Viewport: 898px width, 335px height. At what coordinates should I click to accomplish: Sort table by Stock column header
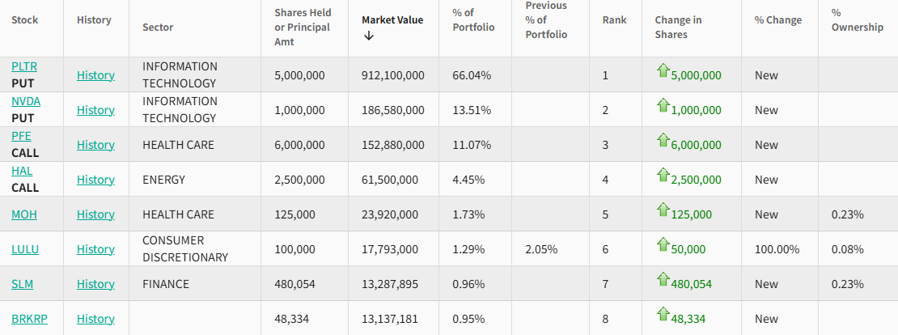tap(24, 19)
